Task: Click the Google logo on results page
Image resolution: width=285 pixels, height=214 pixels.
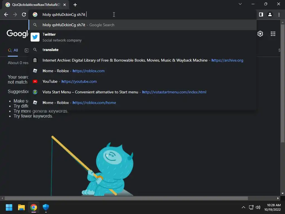Action: 18,34
